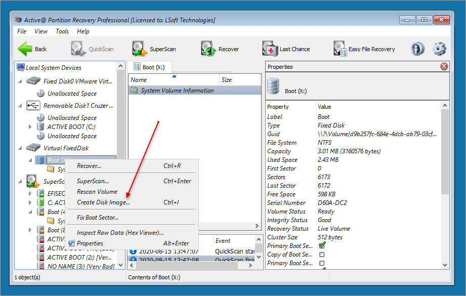
Task: Click the Property column header
Action: tap(290, 107)
